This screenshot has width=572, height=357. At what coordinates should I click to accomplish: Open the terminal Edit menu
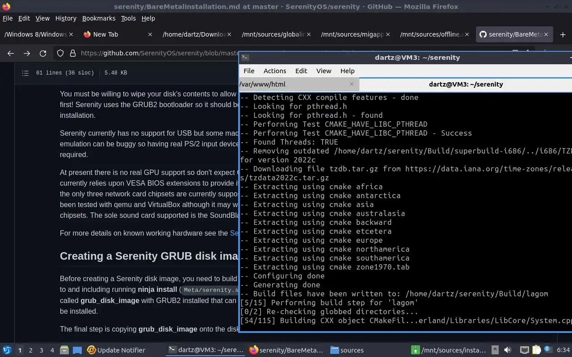pyautogui.click(x=301, y=71)
